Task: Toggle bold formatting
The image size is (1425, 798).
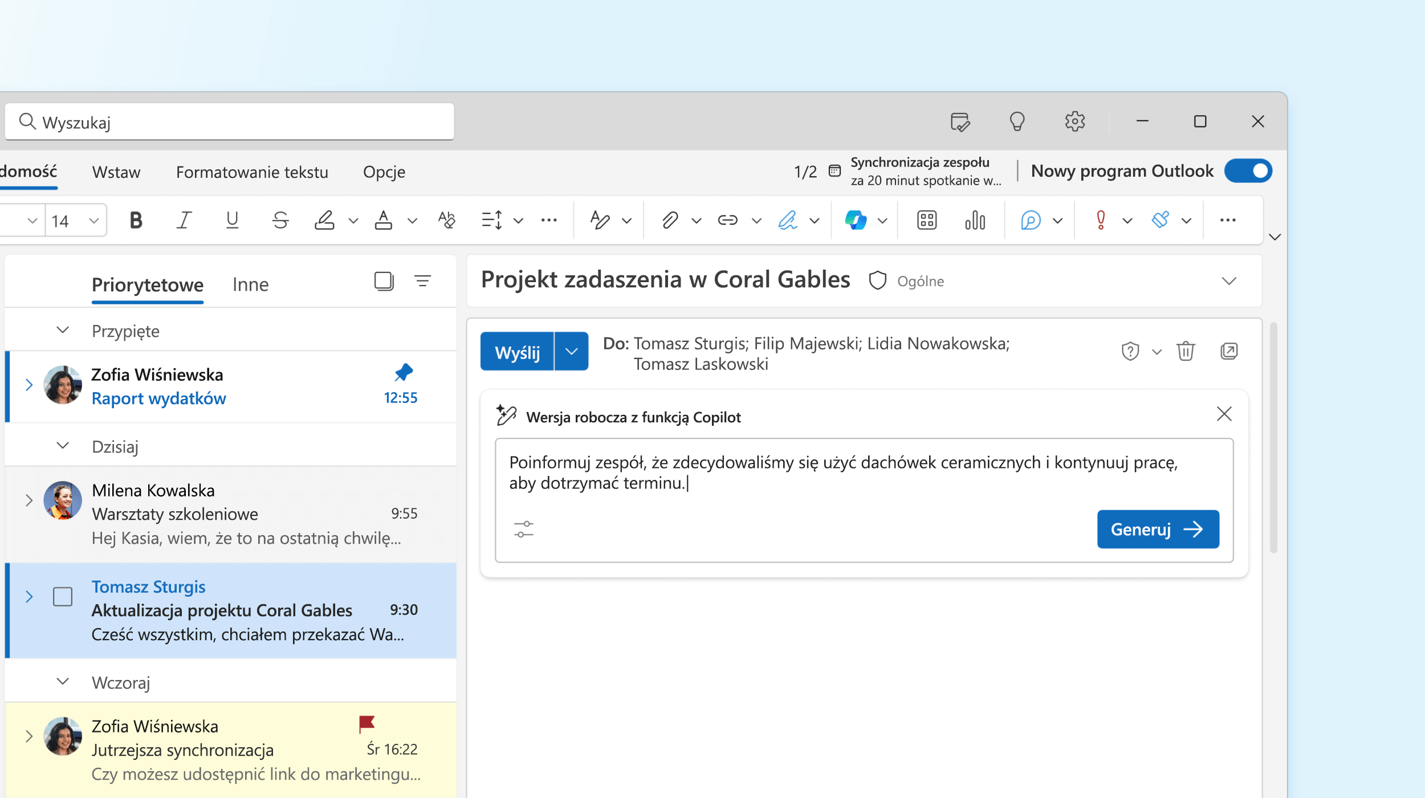Action: (x=136, y=220)
